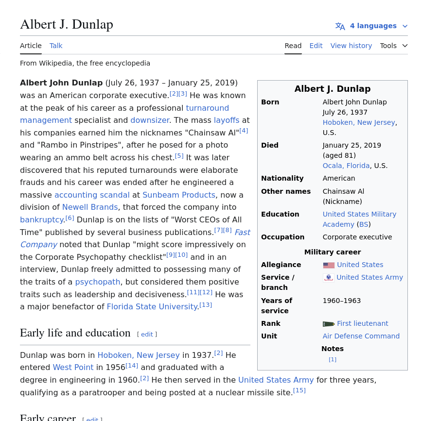This screenshot has height=421, width=422.
Task: Click the Early life and education heading
Action: click(75, 333)
